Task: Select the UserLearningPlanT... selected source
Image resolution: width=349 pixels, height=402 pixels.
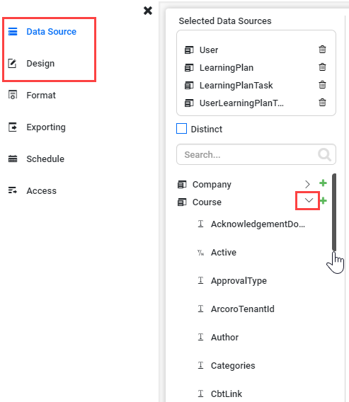Action: click(x=242, y=103)
